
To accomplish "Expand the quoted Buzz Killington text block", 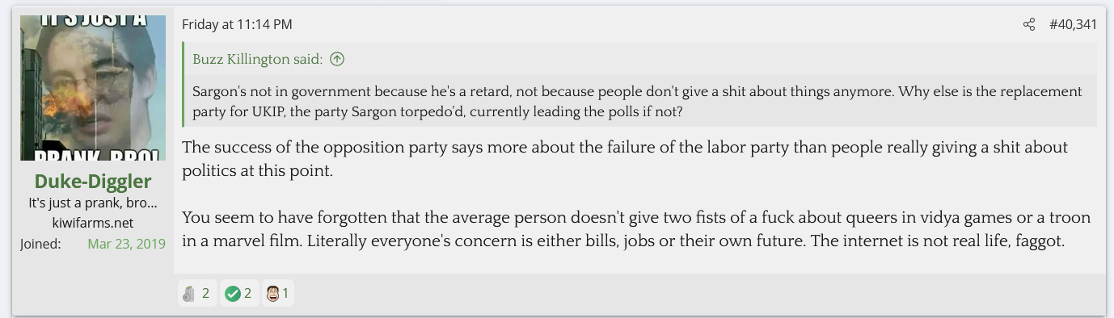I will point(640,101).
